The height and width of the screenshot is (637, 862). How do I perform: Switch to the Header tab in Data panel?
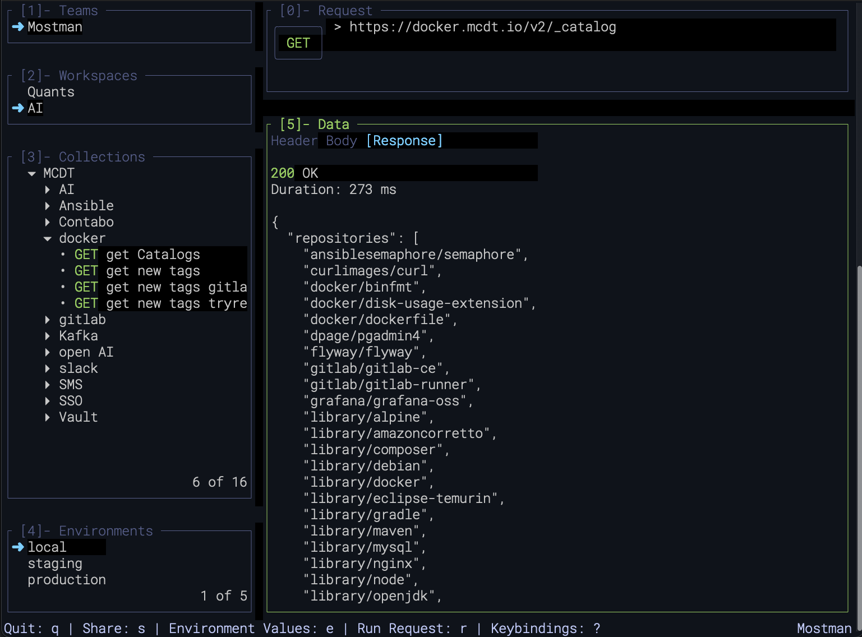(x=293, y=141)
